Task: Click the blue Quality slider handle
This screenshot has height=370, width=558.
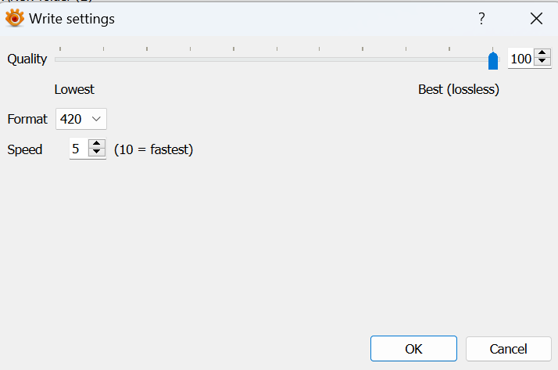Action: [492, 61]
